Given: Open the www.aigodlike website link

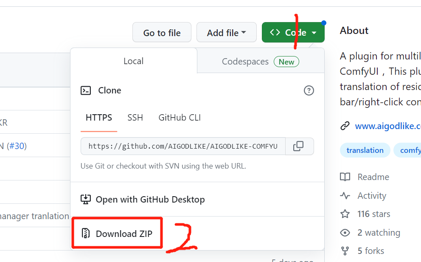Looking at the screenshot, I should click(x=388, y=126).
